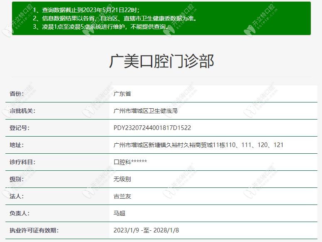Select the notice line 凌晨1点至凌晨5点系统进行维护

[101, 27]
